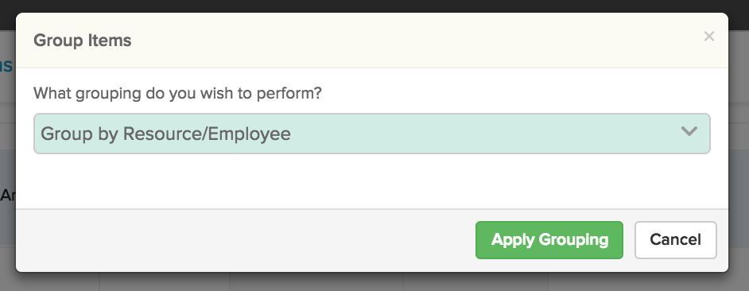Dismiss the modal using the top-right X

(709, 37)
